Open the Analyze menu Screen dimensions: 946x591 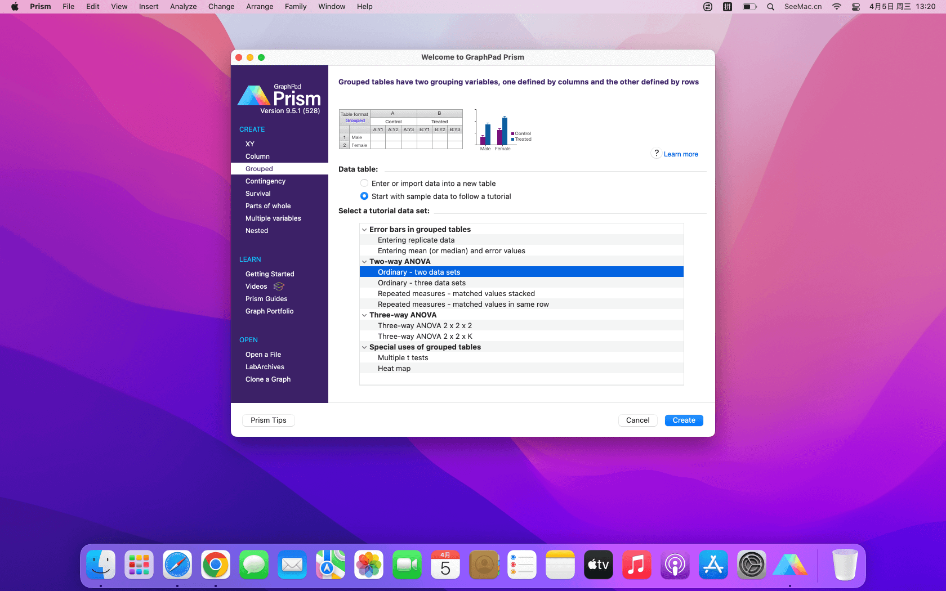(183, 7)
